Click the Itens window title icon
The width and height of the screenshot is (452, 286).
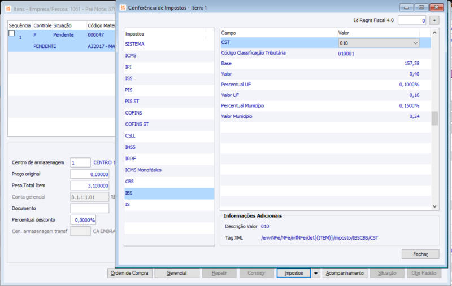(8, 9)
